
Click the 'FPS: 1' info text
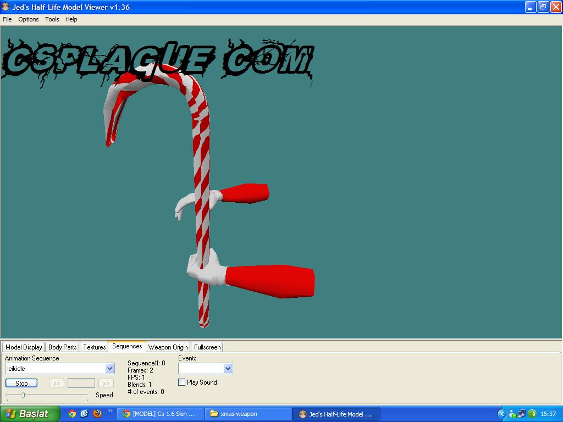point(136,377)
